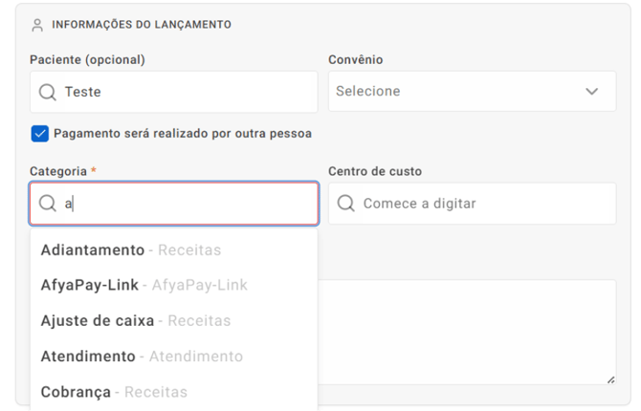Click the Categoria search input

point(174,204)
